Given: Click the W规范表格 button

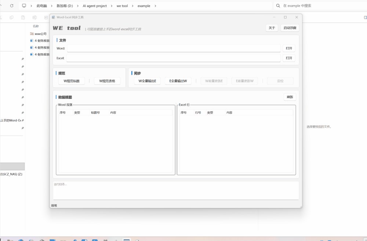Looking at the screenshot, I should (107, 81).
